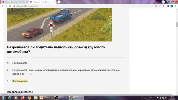This screenshot has width=178, height=100.
Task: Bookmark this page with the star
Action: (163, 6)
